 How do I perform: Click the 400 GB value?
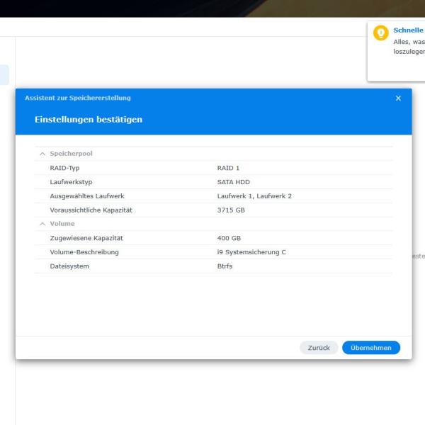click(229, 238)
